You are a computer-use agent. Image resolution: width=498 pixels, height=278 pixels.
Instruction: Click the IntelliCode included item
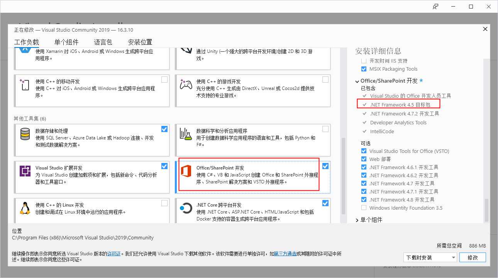point(383,131)
